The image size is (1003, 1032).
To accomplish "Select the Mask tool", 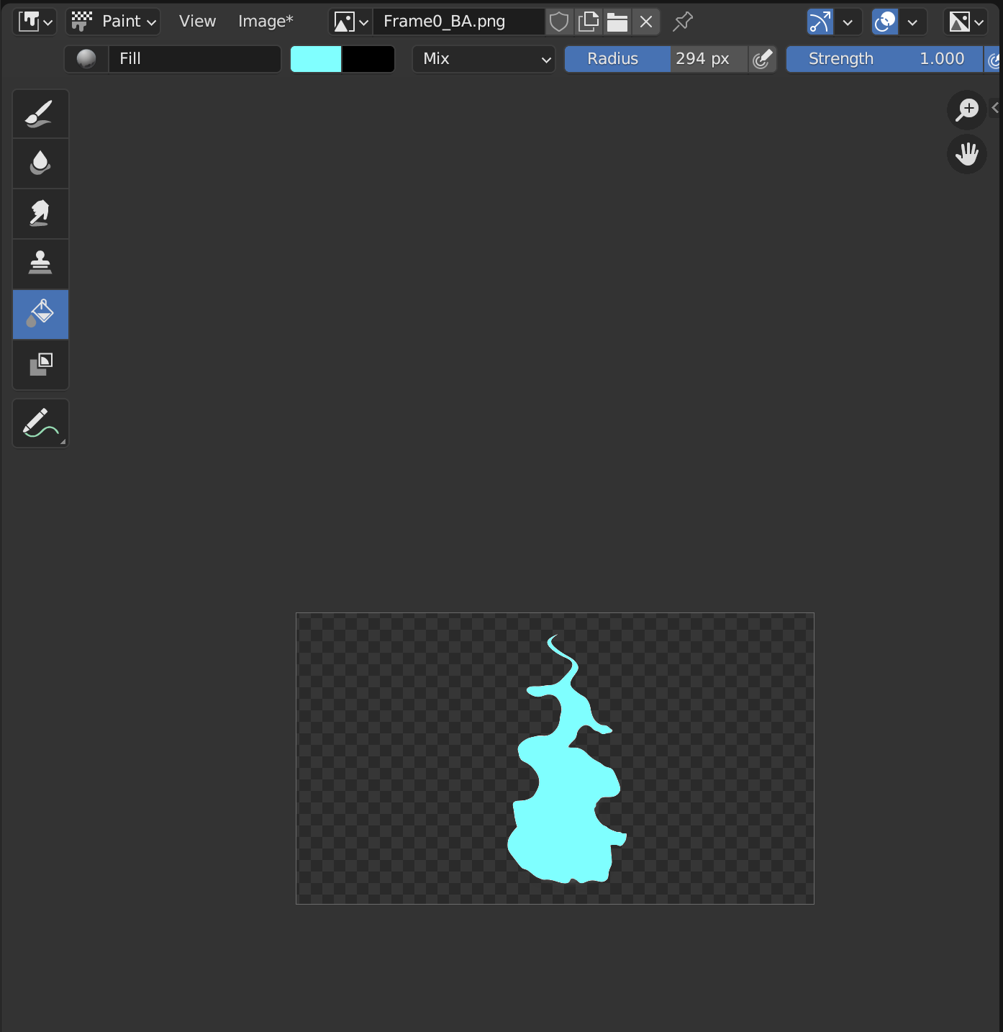I will [40, 365].
